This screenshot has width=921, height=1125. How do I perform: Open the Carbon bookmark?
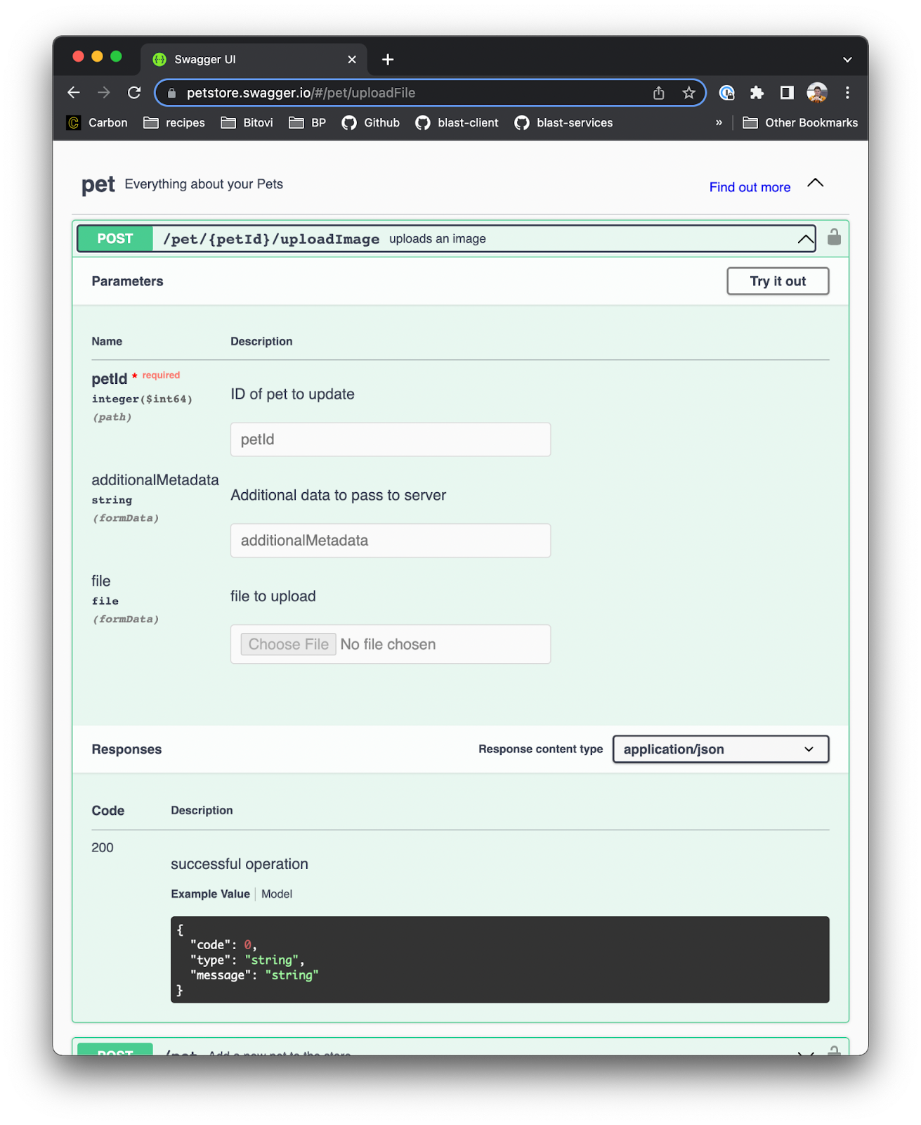click(x=98, y=123)
